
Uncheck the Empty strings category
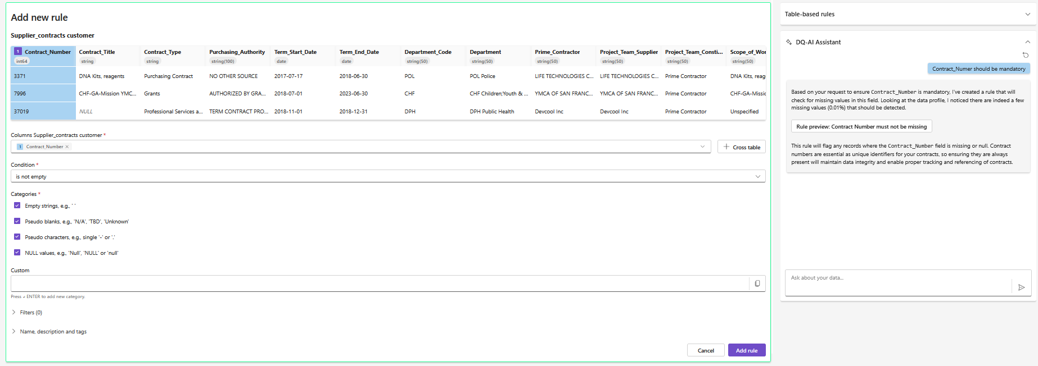pos(17,205)
